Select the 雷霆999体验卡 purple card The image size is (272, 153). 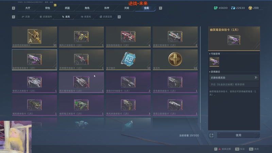128,82
